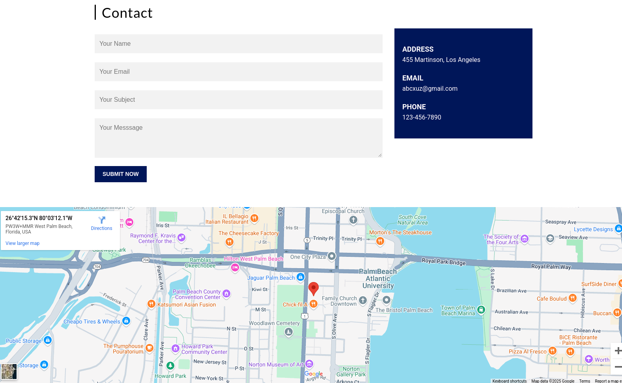Open the View larger map link

point(22,243)
